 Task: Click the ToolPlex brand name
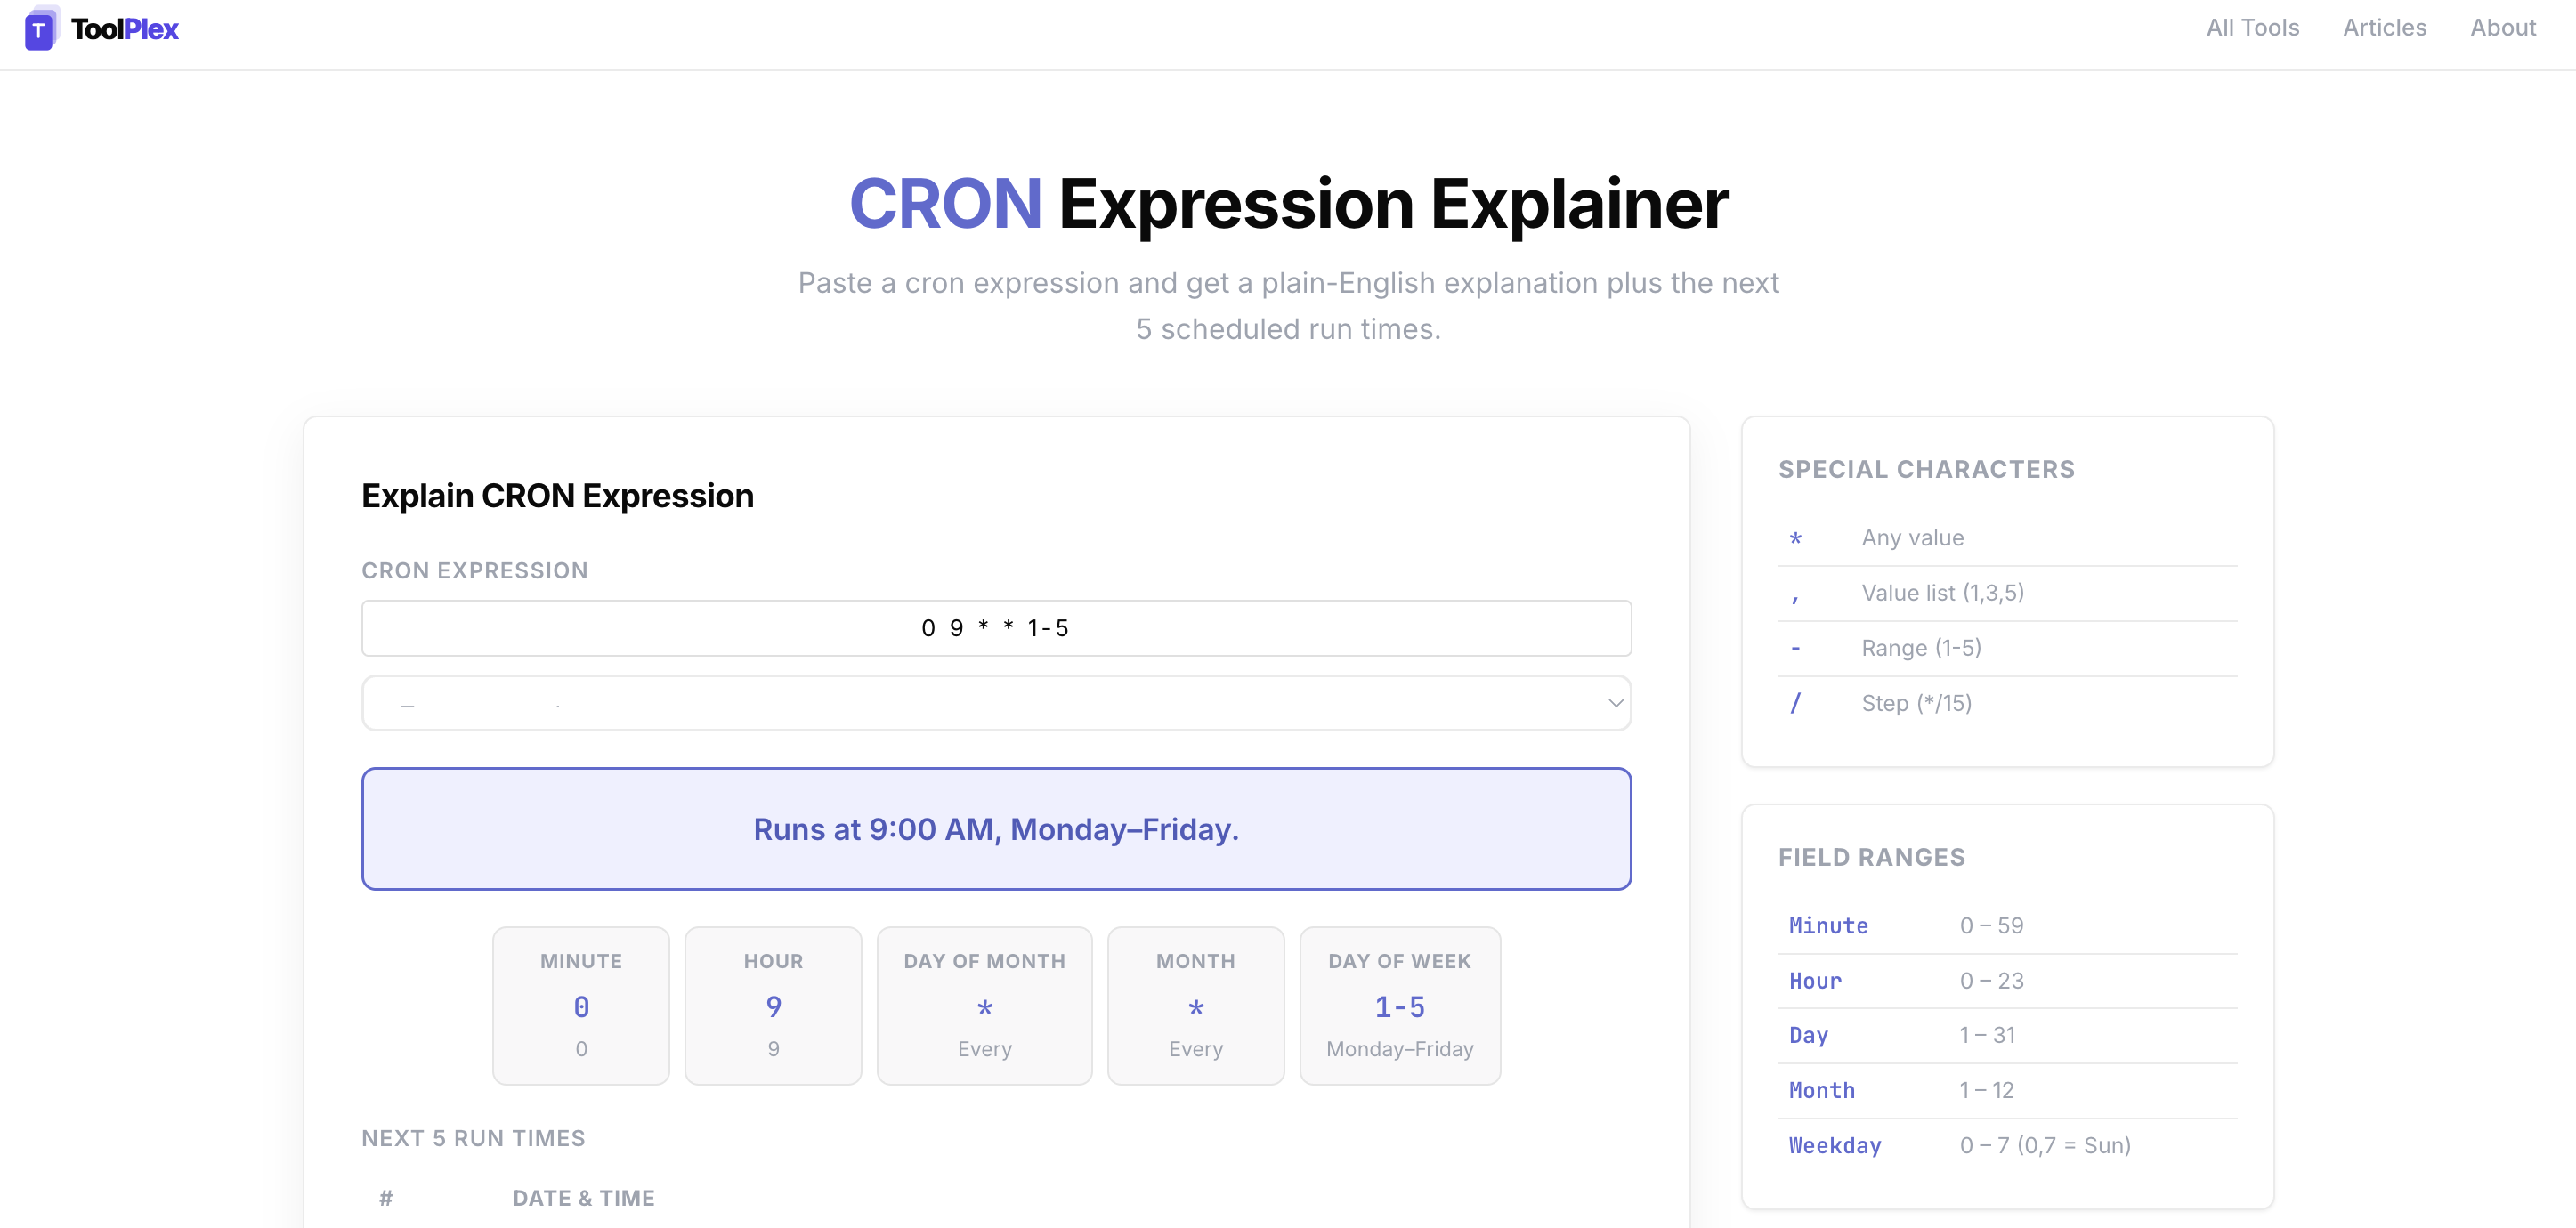pos(125,29)
